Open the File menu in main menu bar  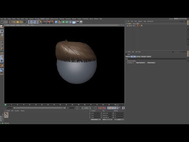pos(2,19)
